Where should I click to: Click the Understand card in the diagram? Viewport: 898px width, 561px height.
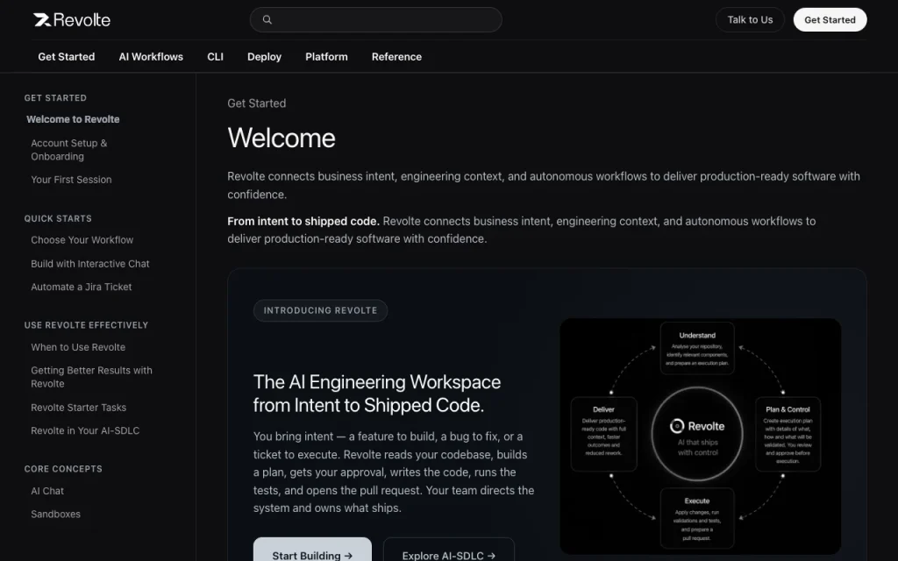click(697, 348)
